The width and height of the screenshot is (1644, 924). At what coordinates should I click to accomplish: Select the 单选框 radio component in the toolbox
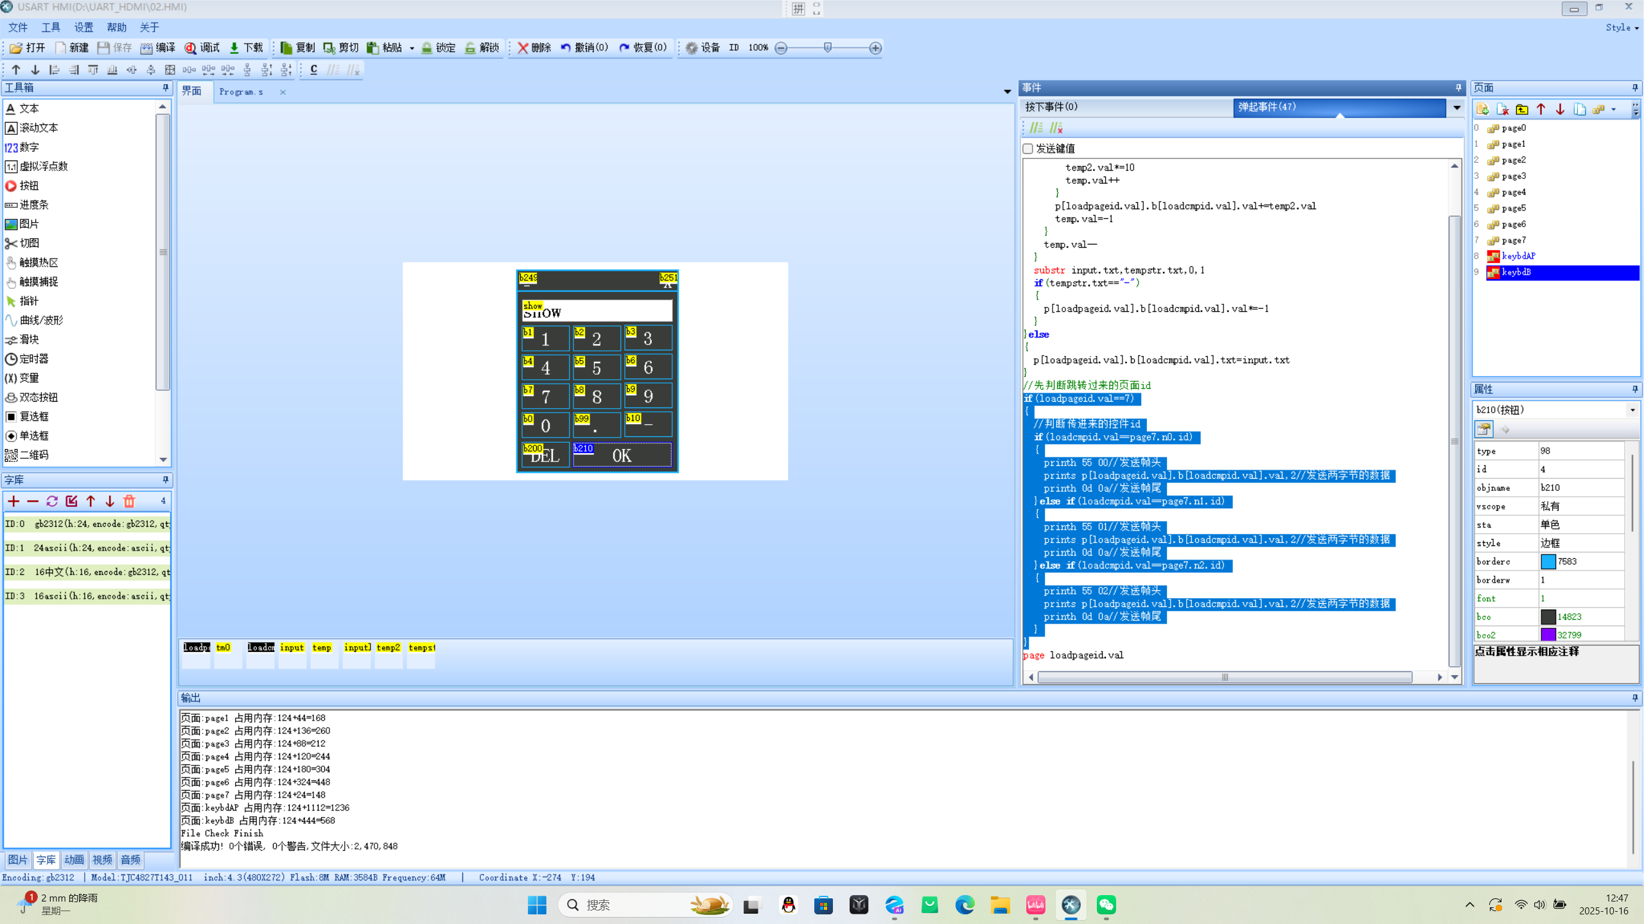33,436
